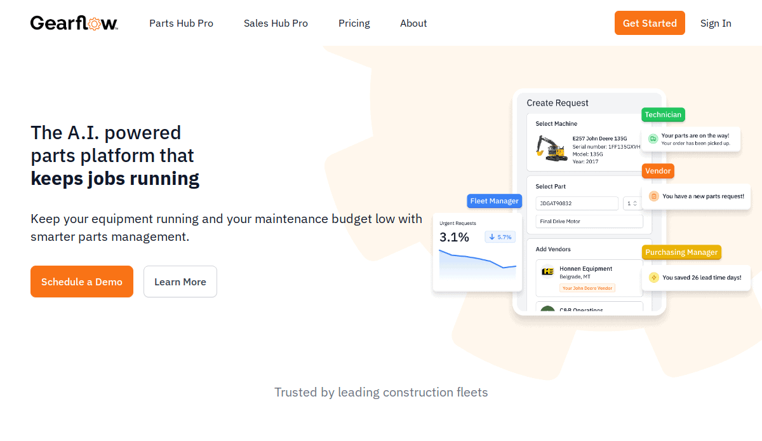Open the About page from the navigation
This screenshot has height=441, width=762.
pyautogui.click(x=413, y=24)
